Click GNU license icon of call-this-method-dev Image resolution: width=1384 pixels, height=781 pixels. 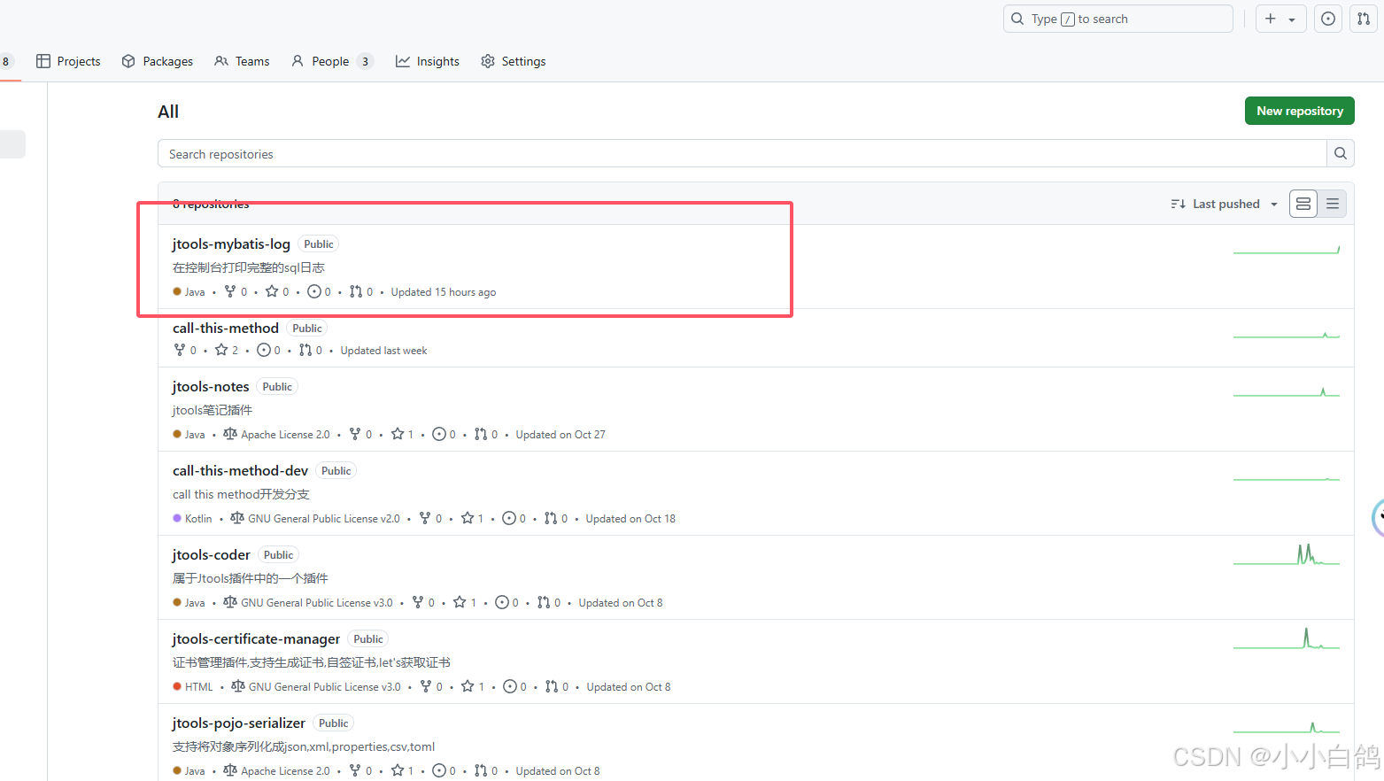pos(237,518)
